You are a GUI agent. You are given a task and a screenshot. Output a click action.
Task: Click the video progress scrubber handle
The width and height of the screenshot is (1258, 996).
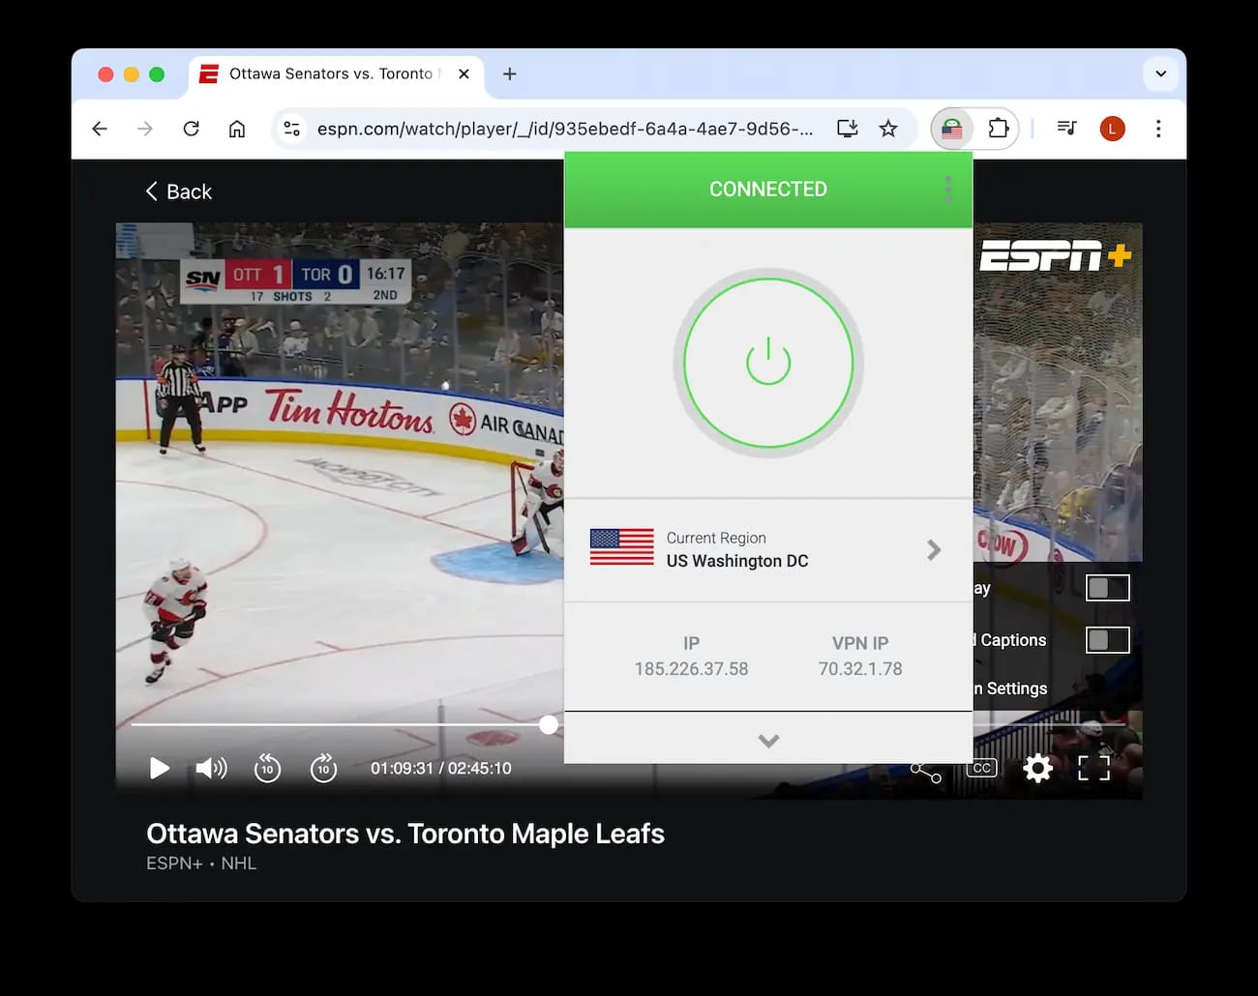coord(549,724)
